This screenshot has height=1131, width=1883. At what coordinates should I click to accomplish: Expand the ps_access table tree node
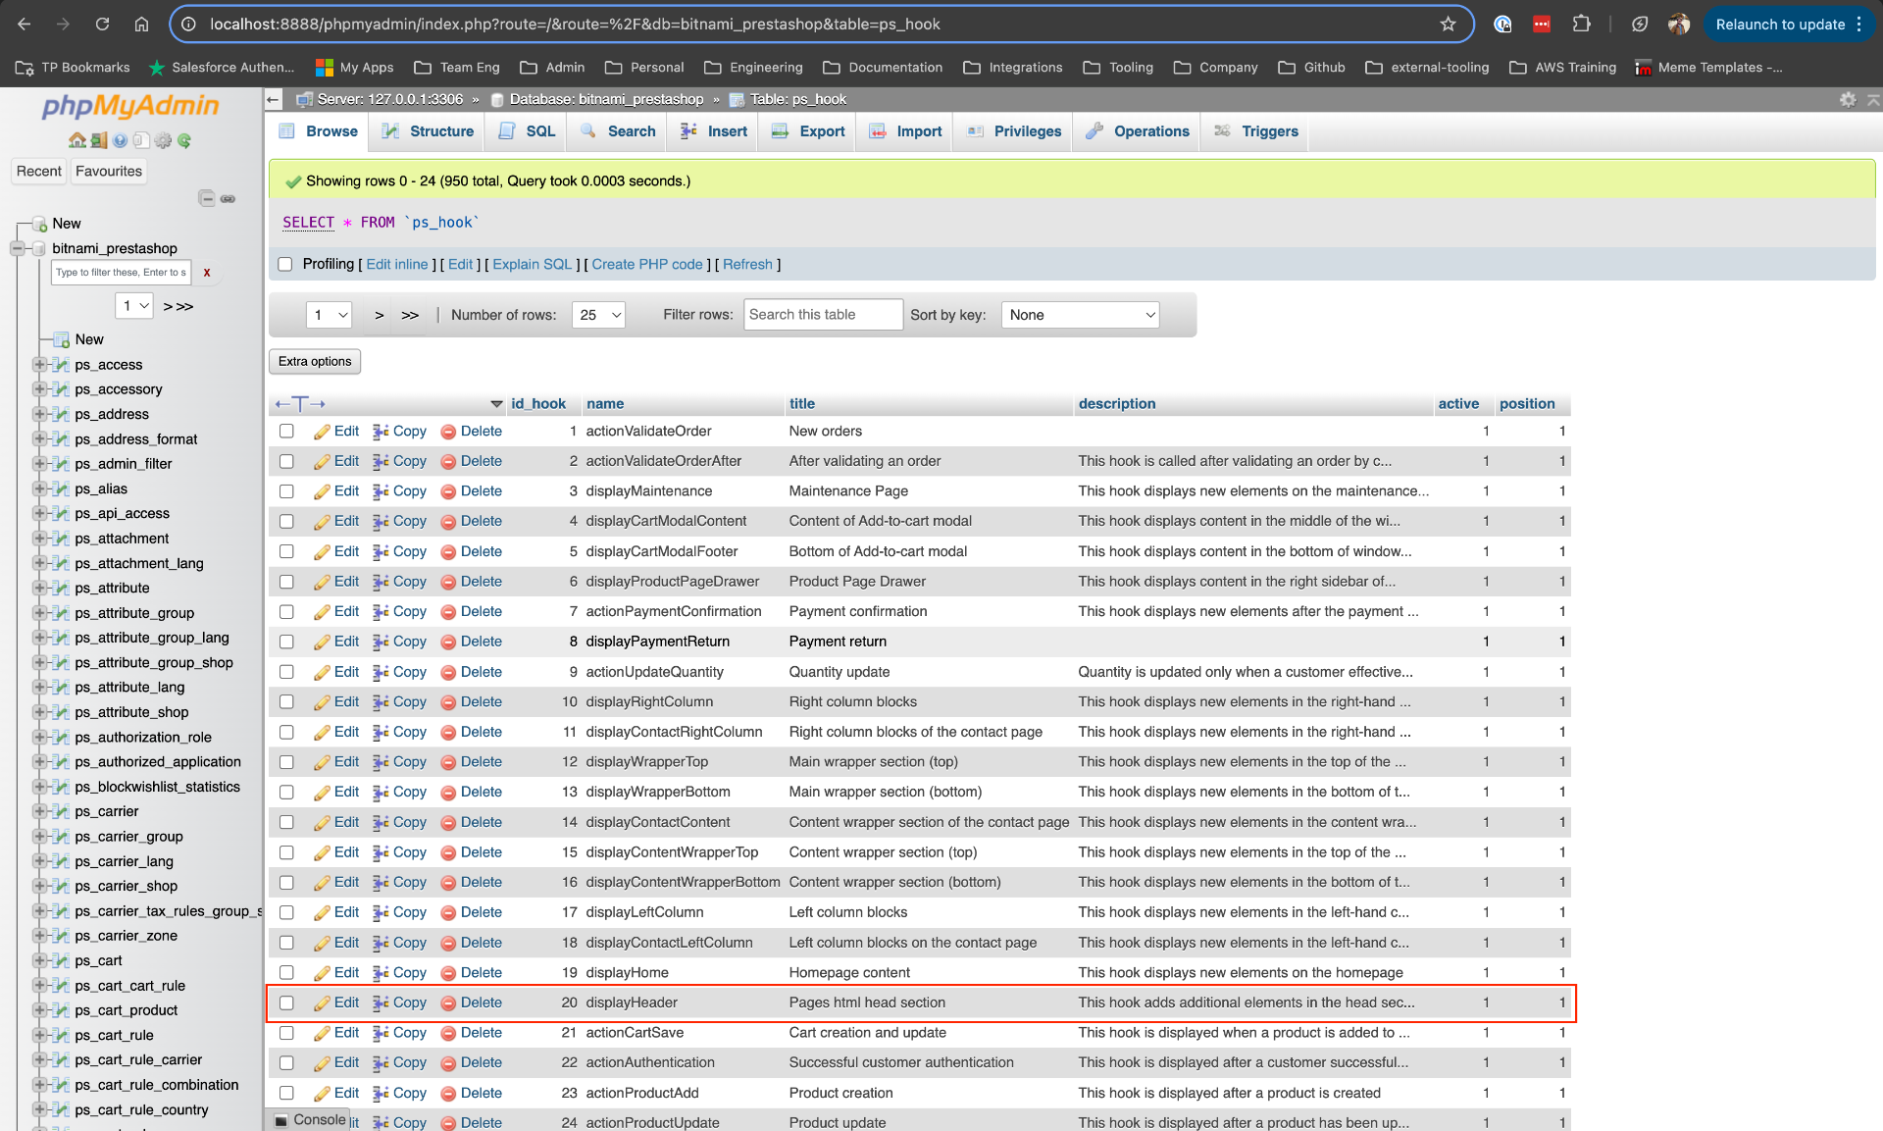[x=39, y=364]
